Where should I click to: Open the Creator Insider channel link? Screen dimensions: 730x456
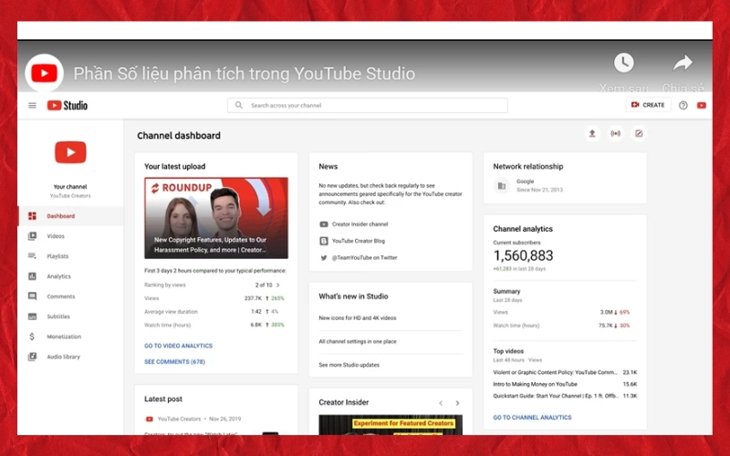360,224
